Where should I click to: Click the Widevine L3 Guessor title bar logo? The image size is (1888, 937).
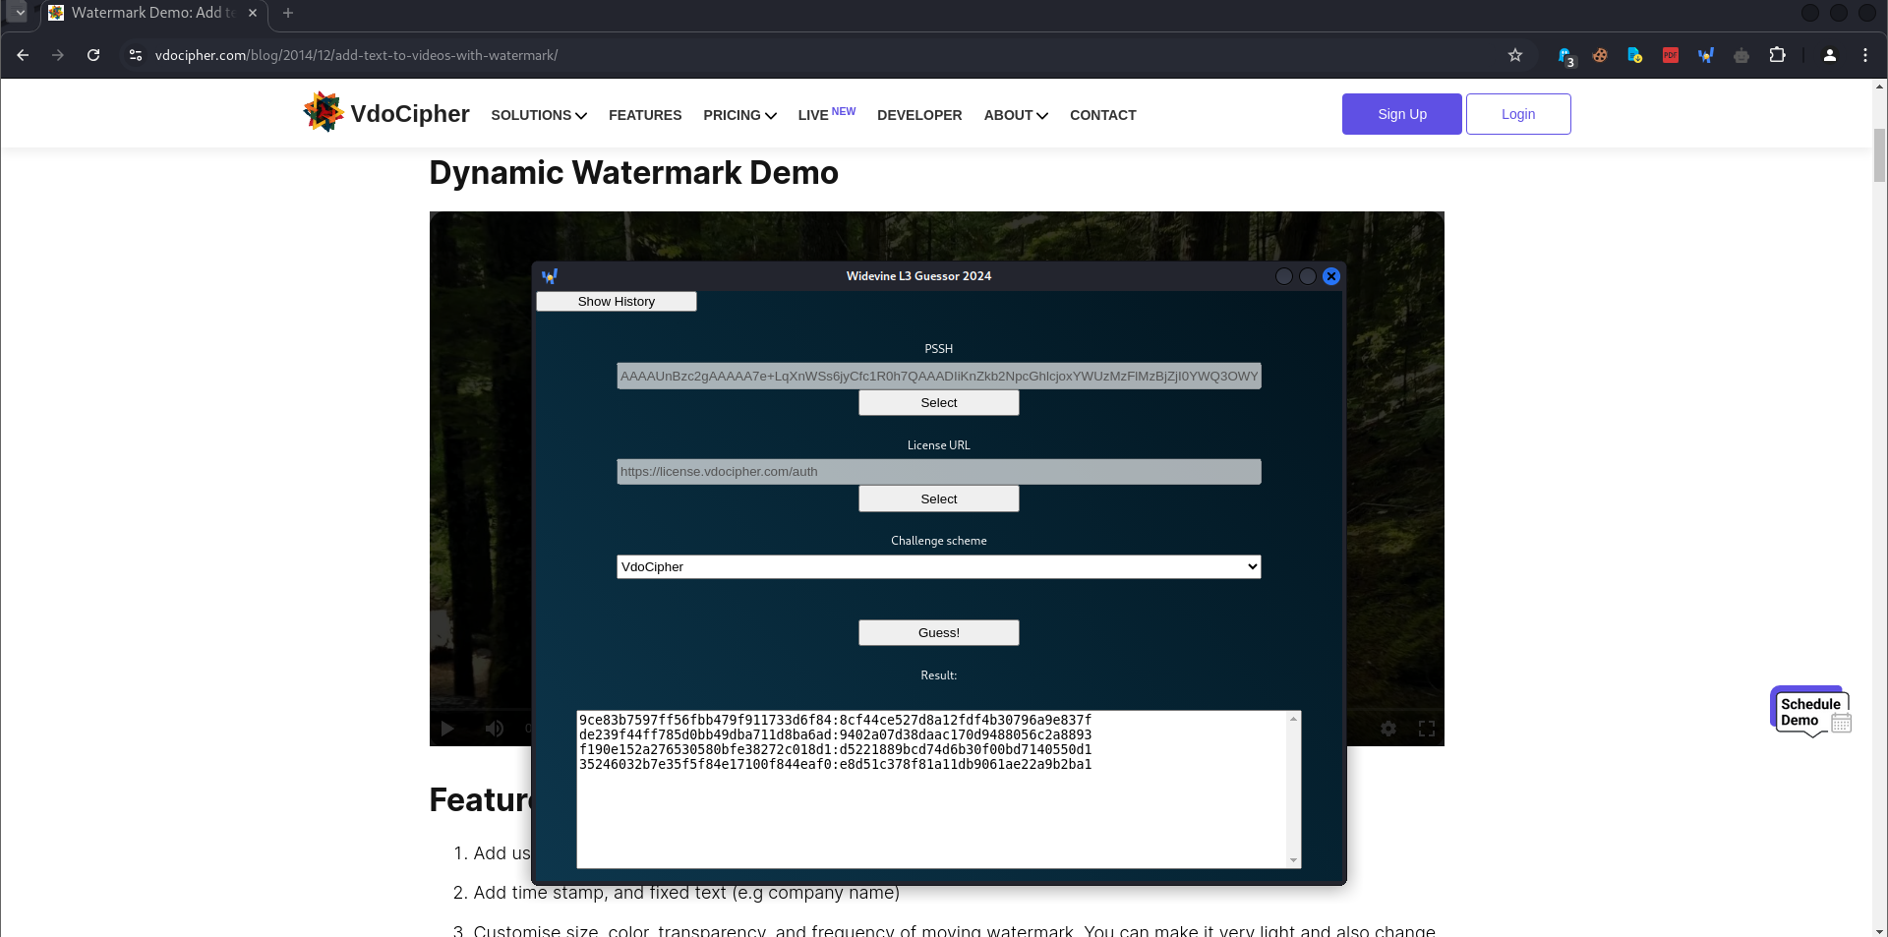click(550, 276)
